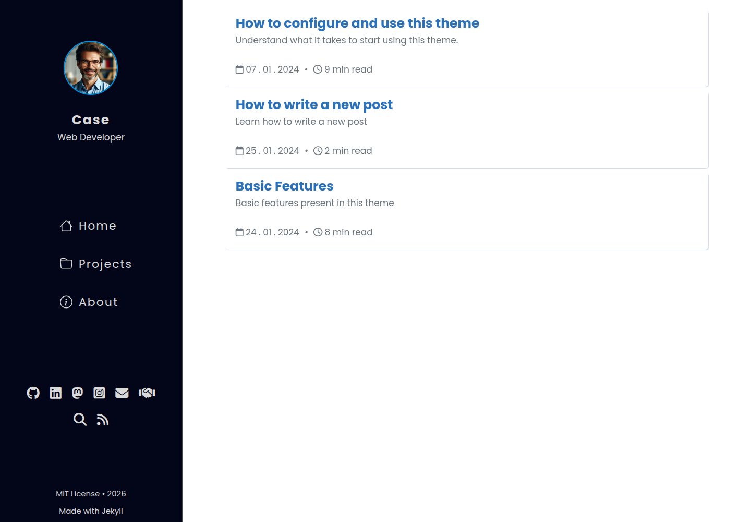Open post "How to write a new post"
The image size is (751, 522).
point(314,105)
